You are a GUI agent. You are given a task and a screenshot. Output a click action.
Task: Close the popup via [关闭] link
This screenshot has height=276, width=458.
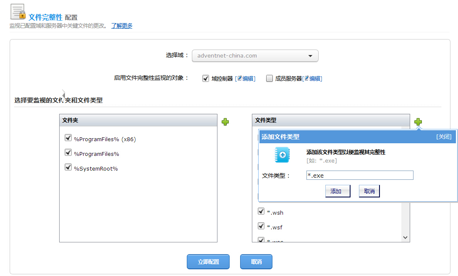[444, 137]
